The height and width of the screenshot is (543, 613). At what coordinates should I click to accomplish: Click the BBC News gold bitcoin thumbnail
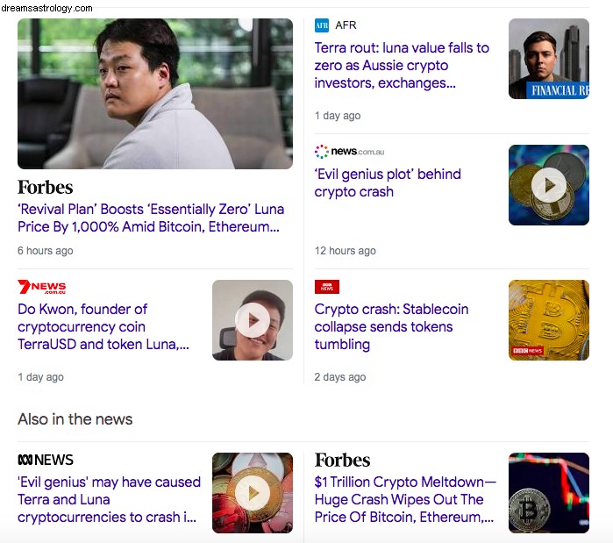click(548, 320)
